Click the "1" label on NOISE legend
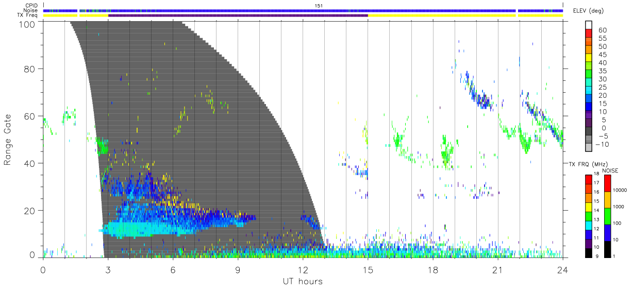The width and height of the screenshot is (633, 292). (x=613, y=256)
